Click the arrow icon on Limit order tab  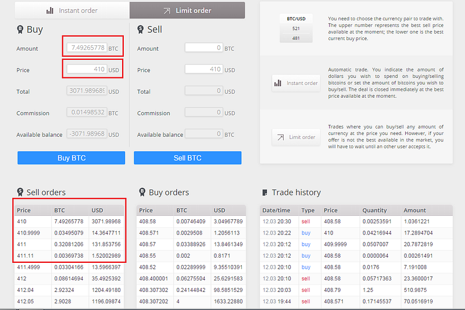pos(167,11)
